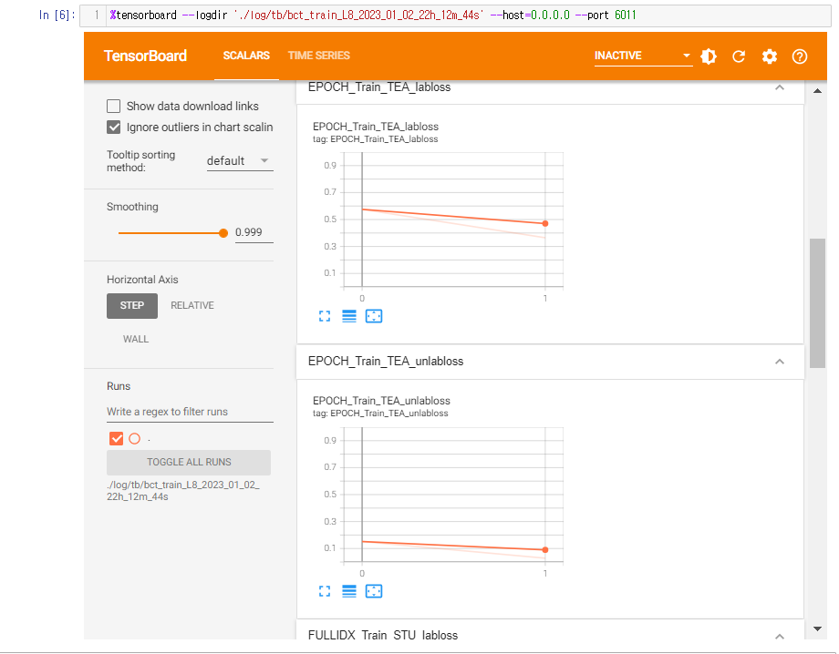Fit domain to data on EPOCH_Train_TEA_labloss chart
This screenshot has width=839, height=654.
(374, 316)
